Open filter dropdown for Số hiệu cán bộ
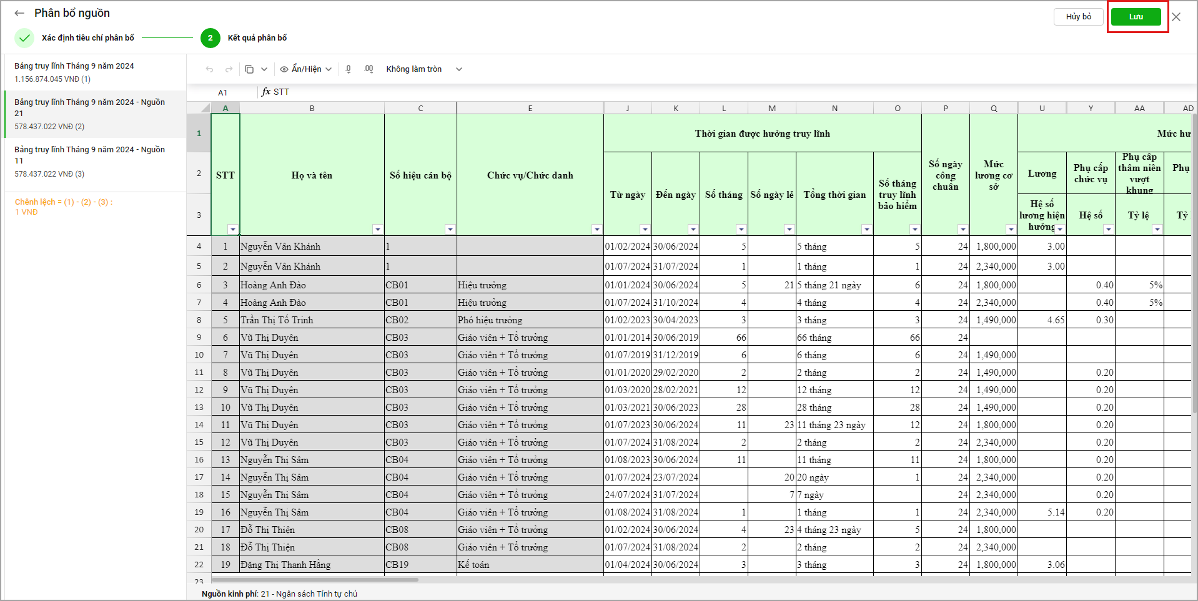 point(450,229)
